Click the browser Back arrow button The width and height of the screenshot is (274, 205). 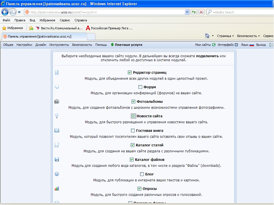[5, 12]
